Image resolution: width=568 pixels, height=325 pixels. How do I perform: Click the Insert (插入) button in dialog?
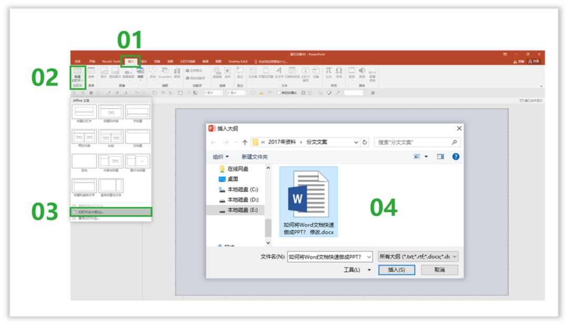[x=397, y=270]
